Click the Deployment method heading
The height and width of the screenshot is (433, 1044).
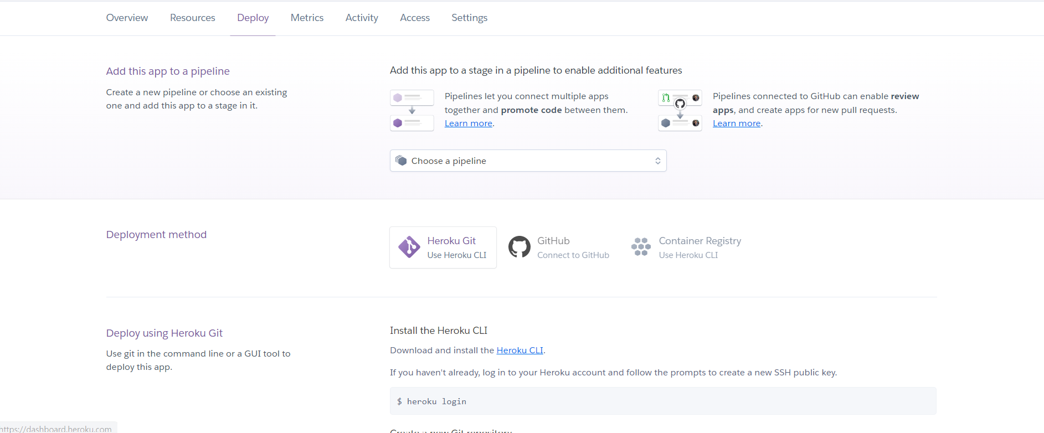click(156, 234)
